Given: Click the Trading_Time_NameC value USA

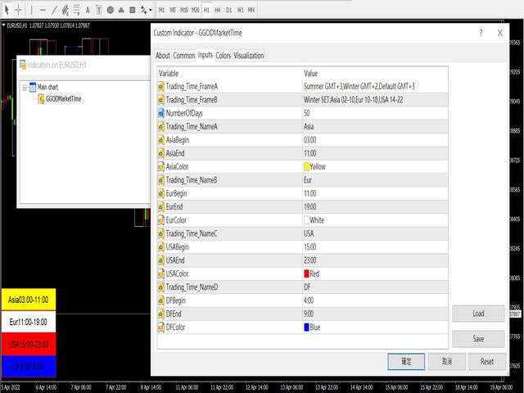Looking at the screenshot, I should (x=375, y=233).
